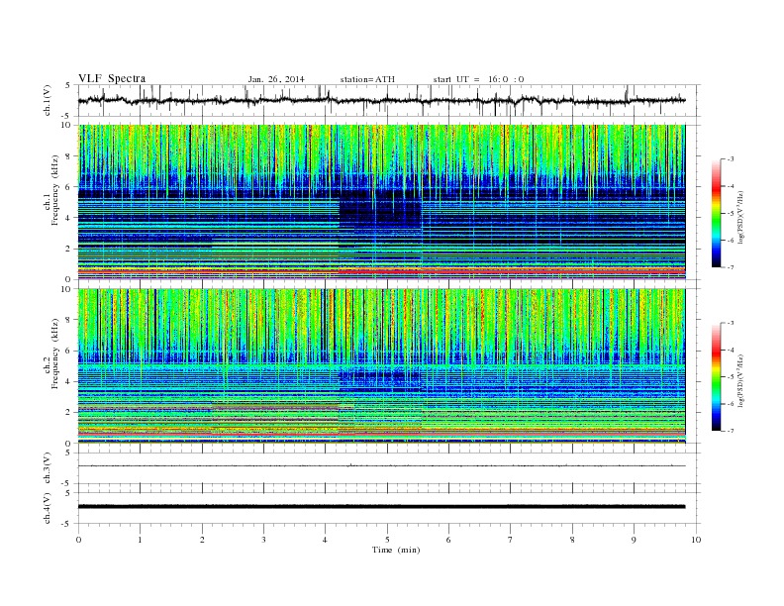Click the ch.3 voltage trace line
The height and width of the screenshot is (606, 784).
(x=381, y=466)
